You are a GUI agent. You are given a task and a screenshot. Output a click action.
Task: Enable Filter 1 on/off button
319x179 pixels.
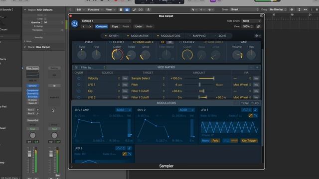pyautogui.click(x=110, y=42)
